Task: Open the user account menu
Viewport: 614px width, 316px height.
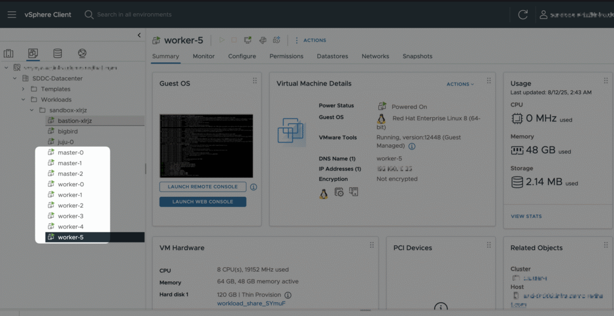Action: (x=576, y=15)
